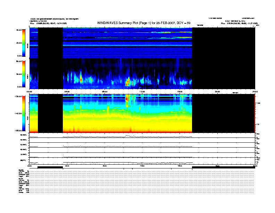Click the red burst near 05:30 in second spectrogram
The height and width of the screenshot is (213, 275).
tap(81, 80)
